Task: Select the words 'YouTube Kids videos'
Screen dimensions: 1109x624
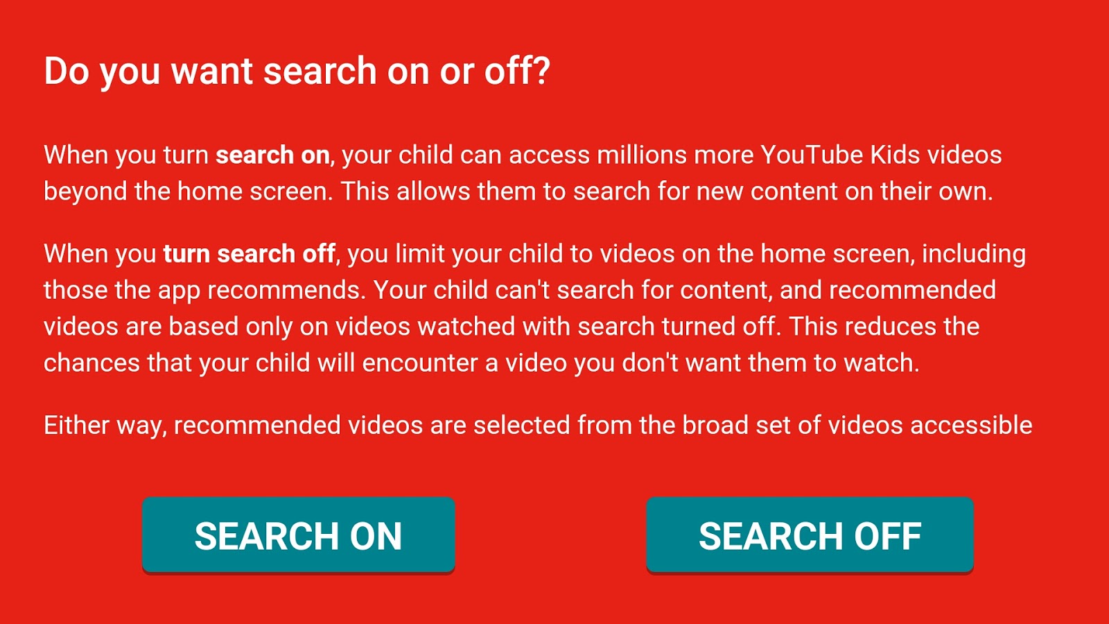Action: (881, 155)
